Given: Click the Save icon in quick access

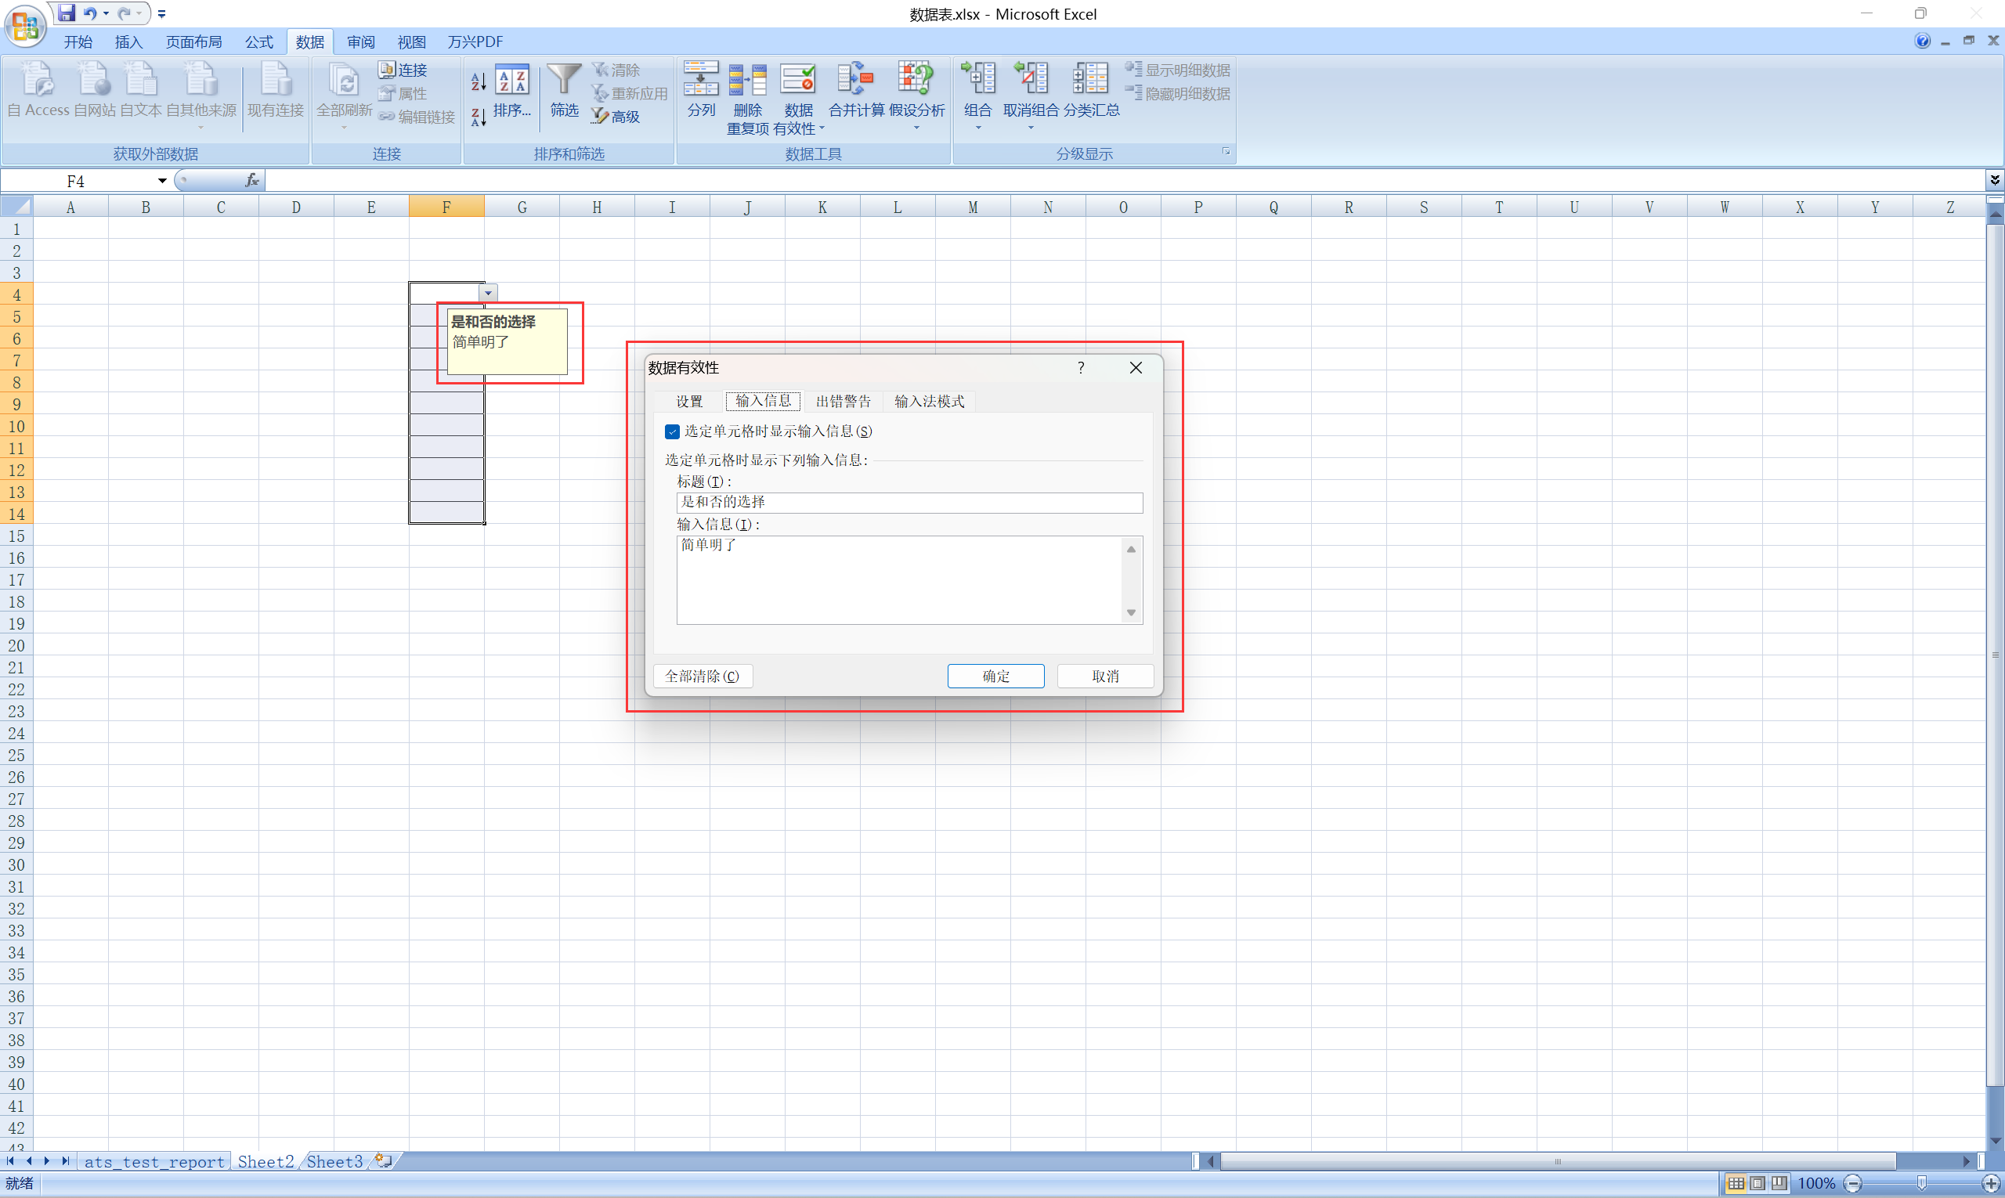Looking at the screenshot, I should pyautogui.click(x=67, y=13).
